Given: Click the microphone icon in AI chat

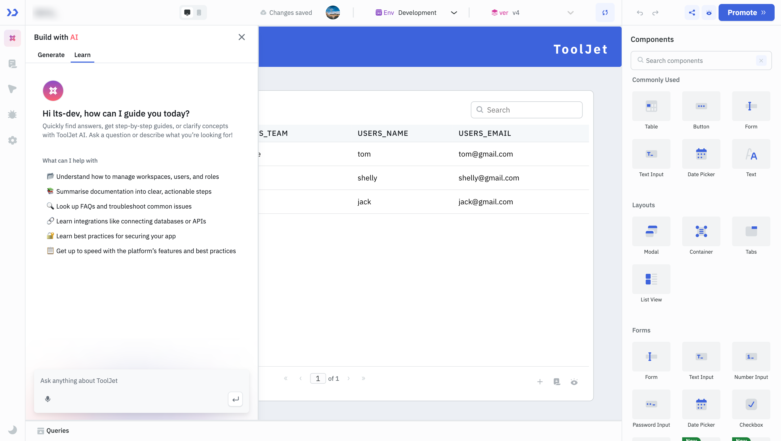Looking at the screenshot, I should (48, 399).
